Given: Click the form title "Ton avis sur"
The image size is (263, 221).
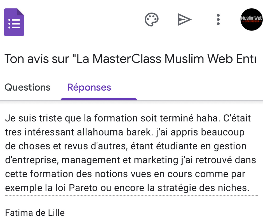Looking at the screenshot, I should (37, 59).
